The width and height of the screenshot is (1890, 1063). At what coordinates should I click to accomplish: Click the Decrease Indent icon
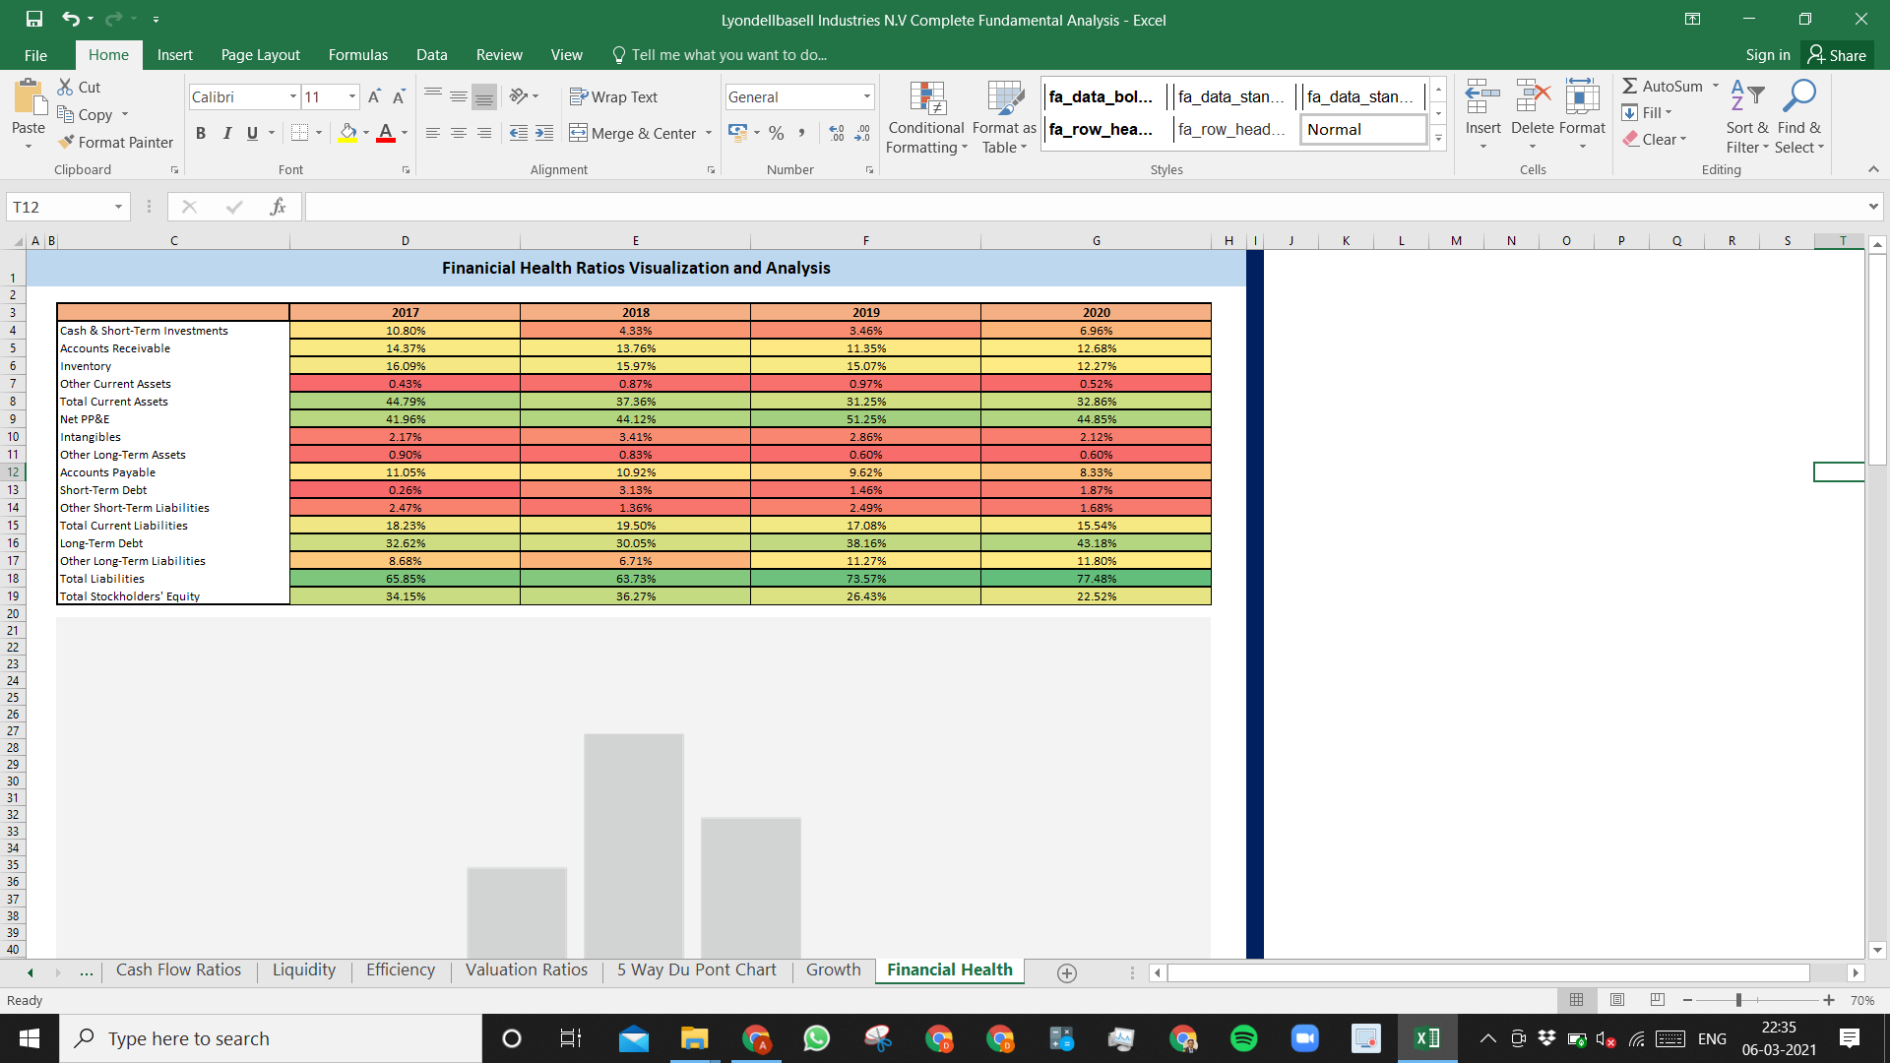(x=519, y=133)
